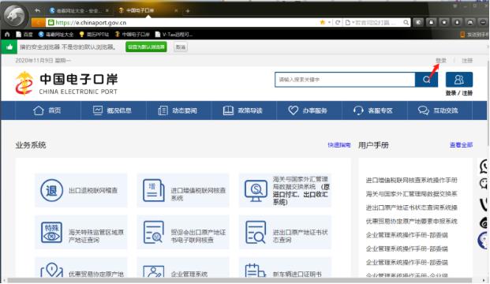Click the China Electronic Port logo
Screen dimensions: 490x284
(x=66, y=83)
